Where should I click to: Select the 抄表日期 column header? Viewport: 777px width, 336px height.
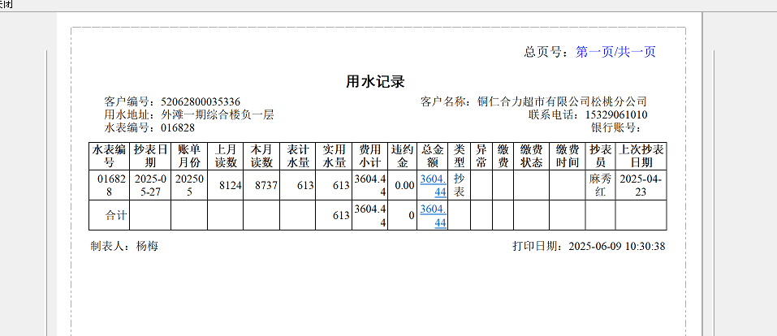pos(150,156)
